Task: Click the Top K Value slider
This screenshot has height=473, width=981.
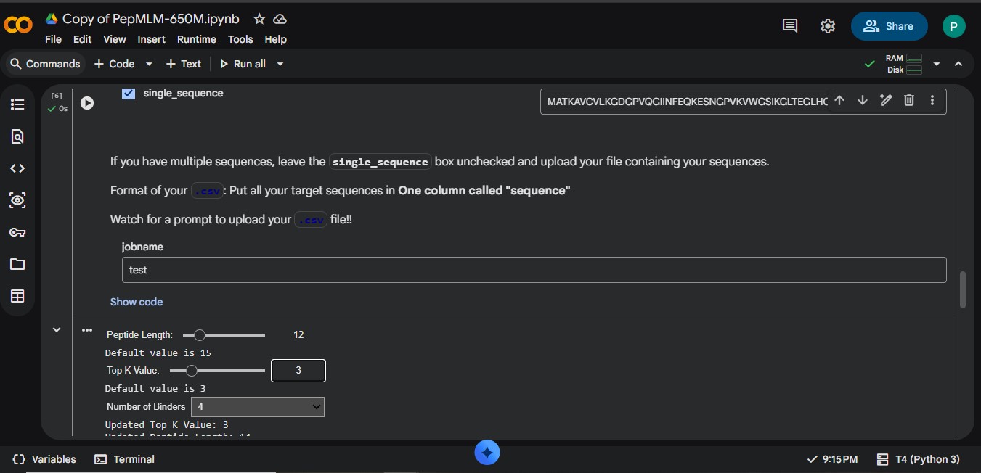Action: click(217, 370)
